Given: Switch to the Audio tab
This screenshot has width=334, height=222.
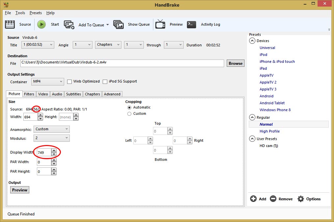Looking at the screenshot, I should [57, 94].
